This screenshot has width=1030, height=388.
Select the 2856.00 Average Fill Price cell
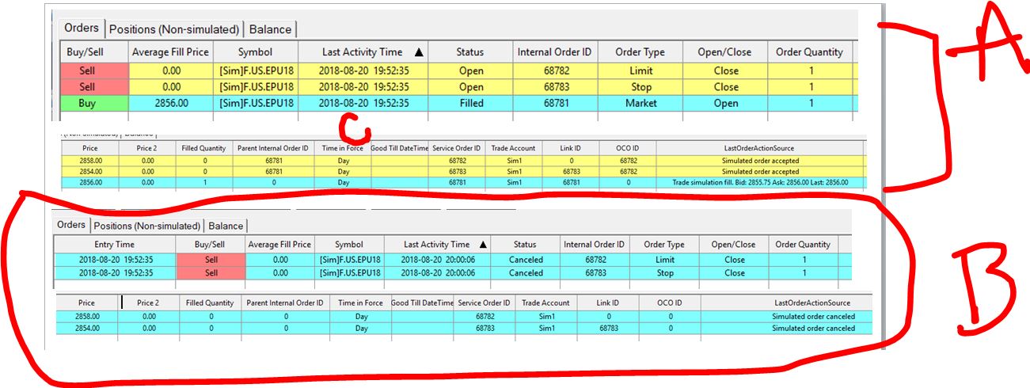(171, 103)
